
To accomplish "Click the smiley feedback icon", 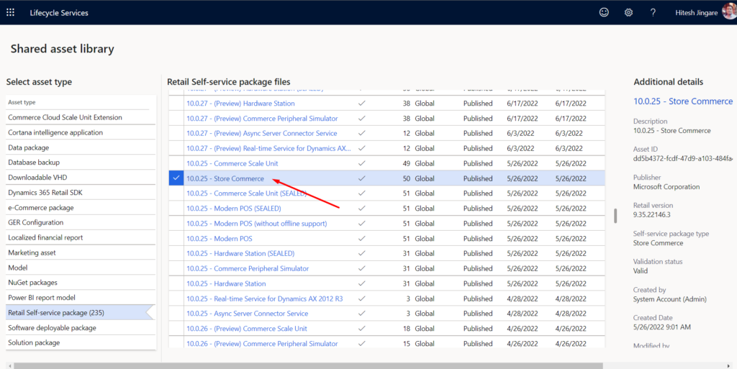I will coord(604,13).
